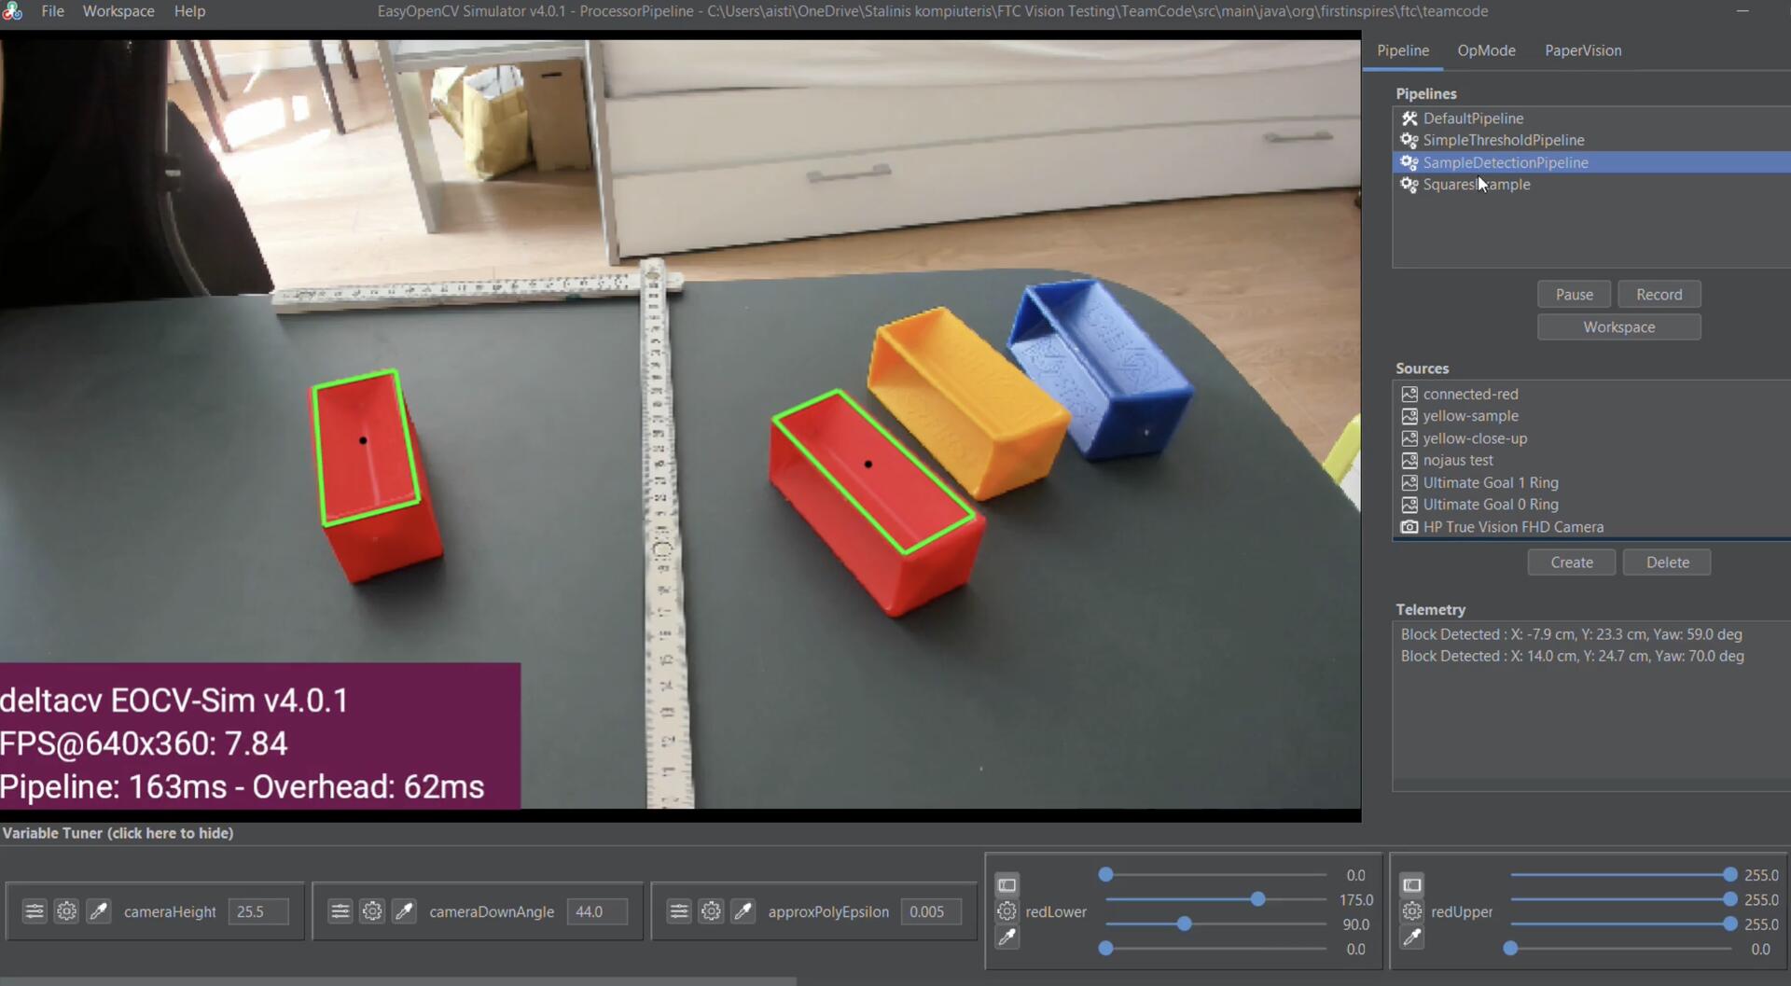1791x986 pixels.
Task: Pause the pipeline
Action: [1574, 294]
